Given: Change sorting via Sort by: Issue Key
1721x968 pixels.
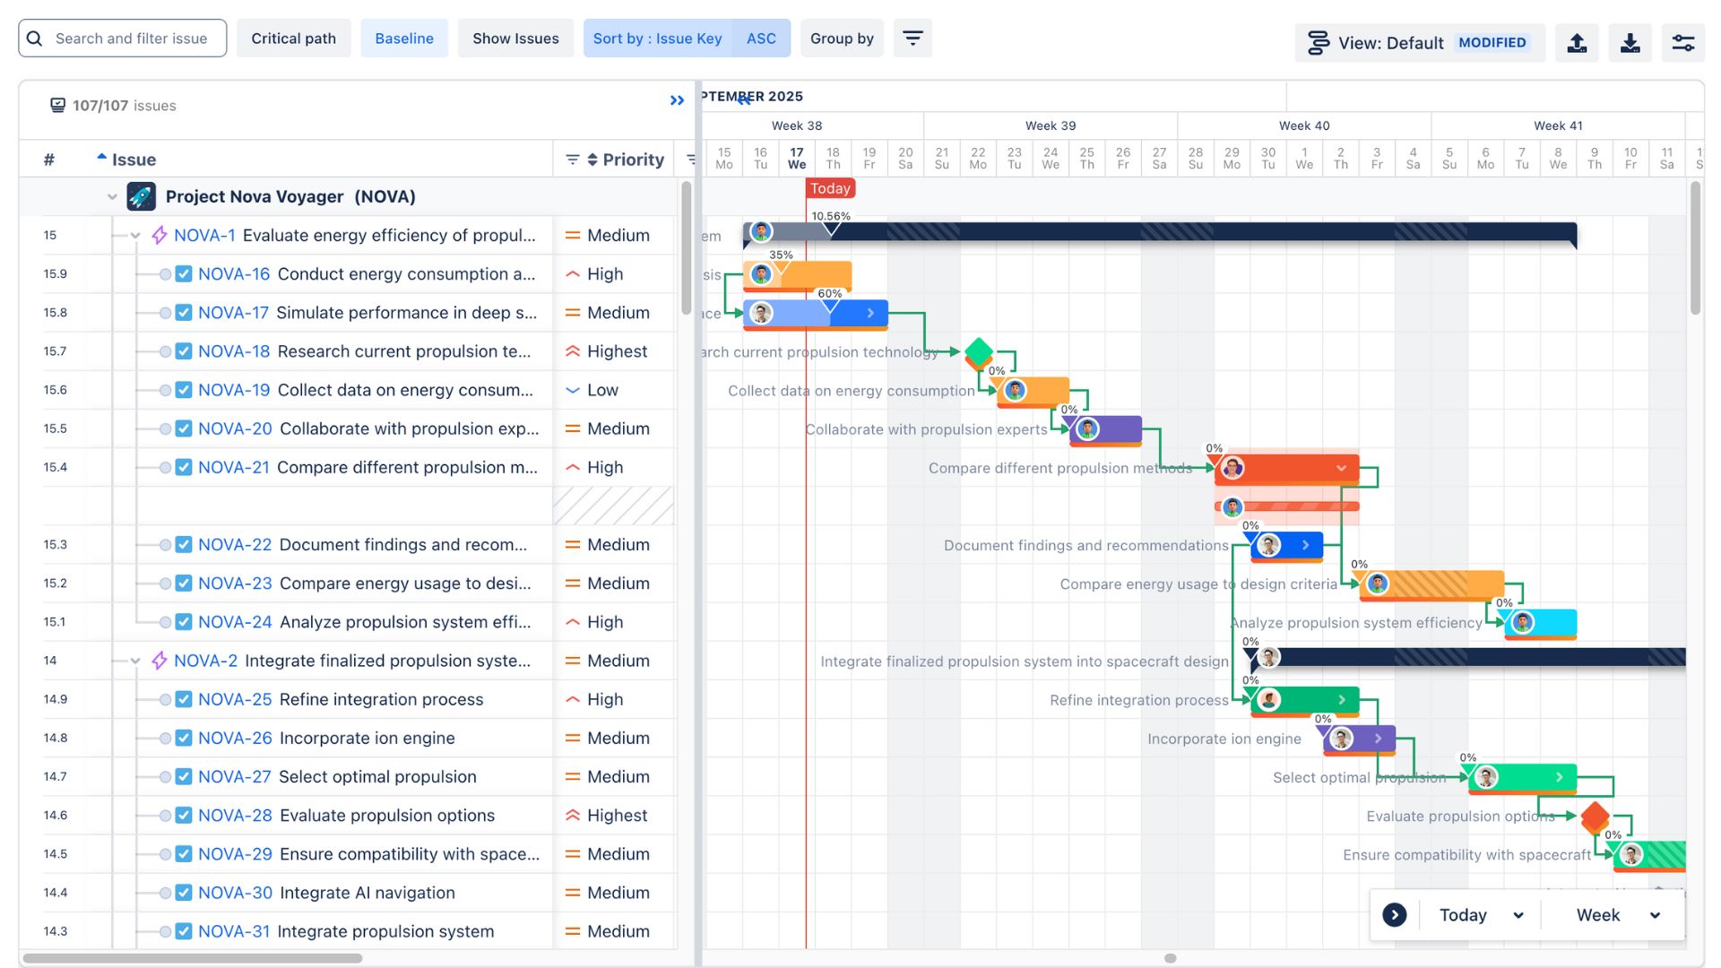Looking at the screenshot, I should click(657, 38).
